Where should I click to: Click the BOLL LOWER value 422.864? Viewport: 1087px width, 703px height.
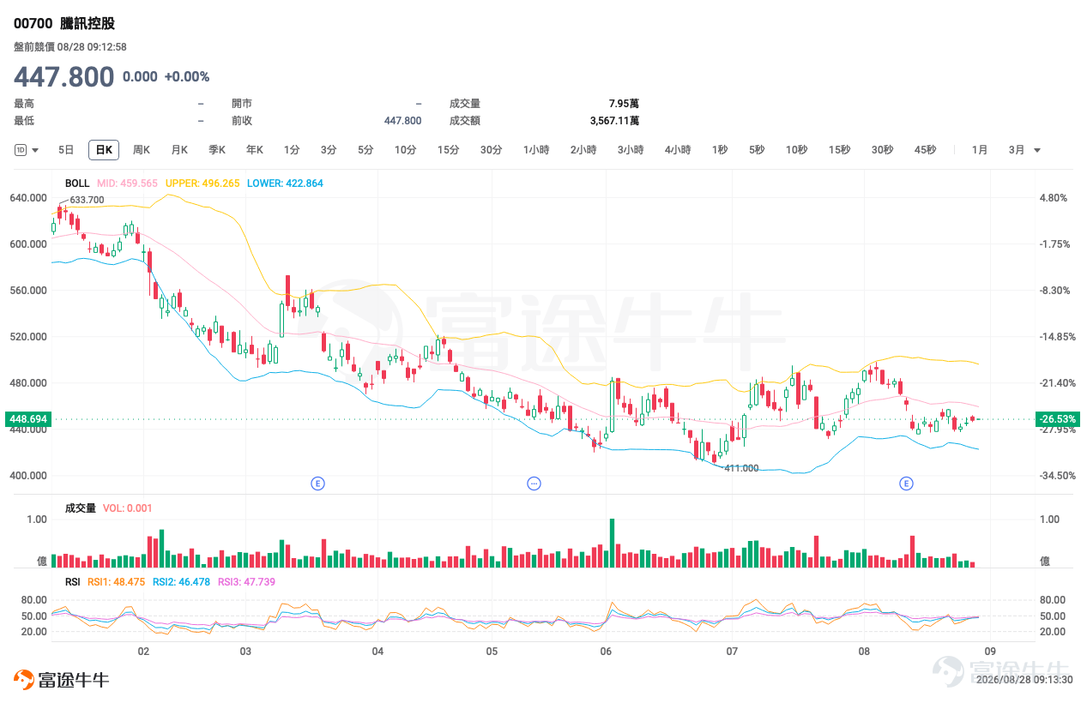coord(285,183)
